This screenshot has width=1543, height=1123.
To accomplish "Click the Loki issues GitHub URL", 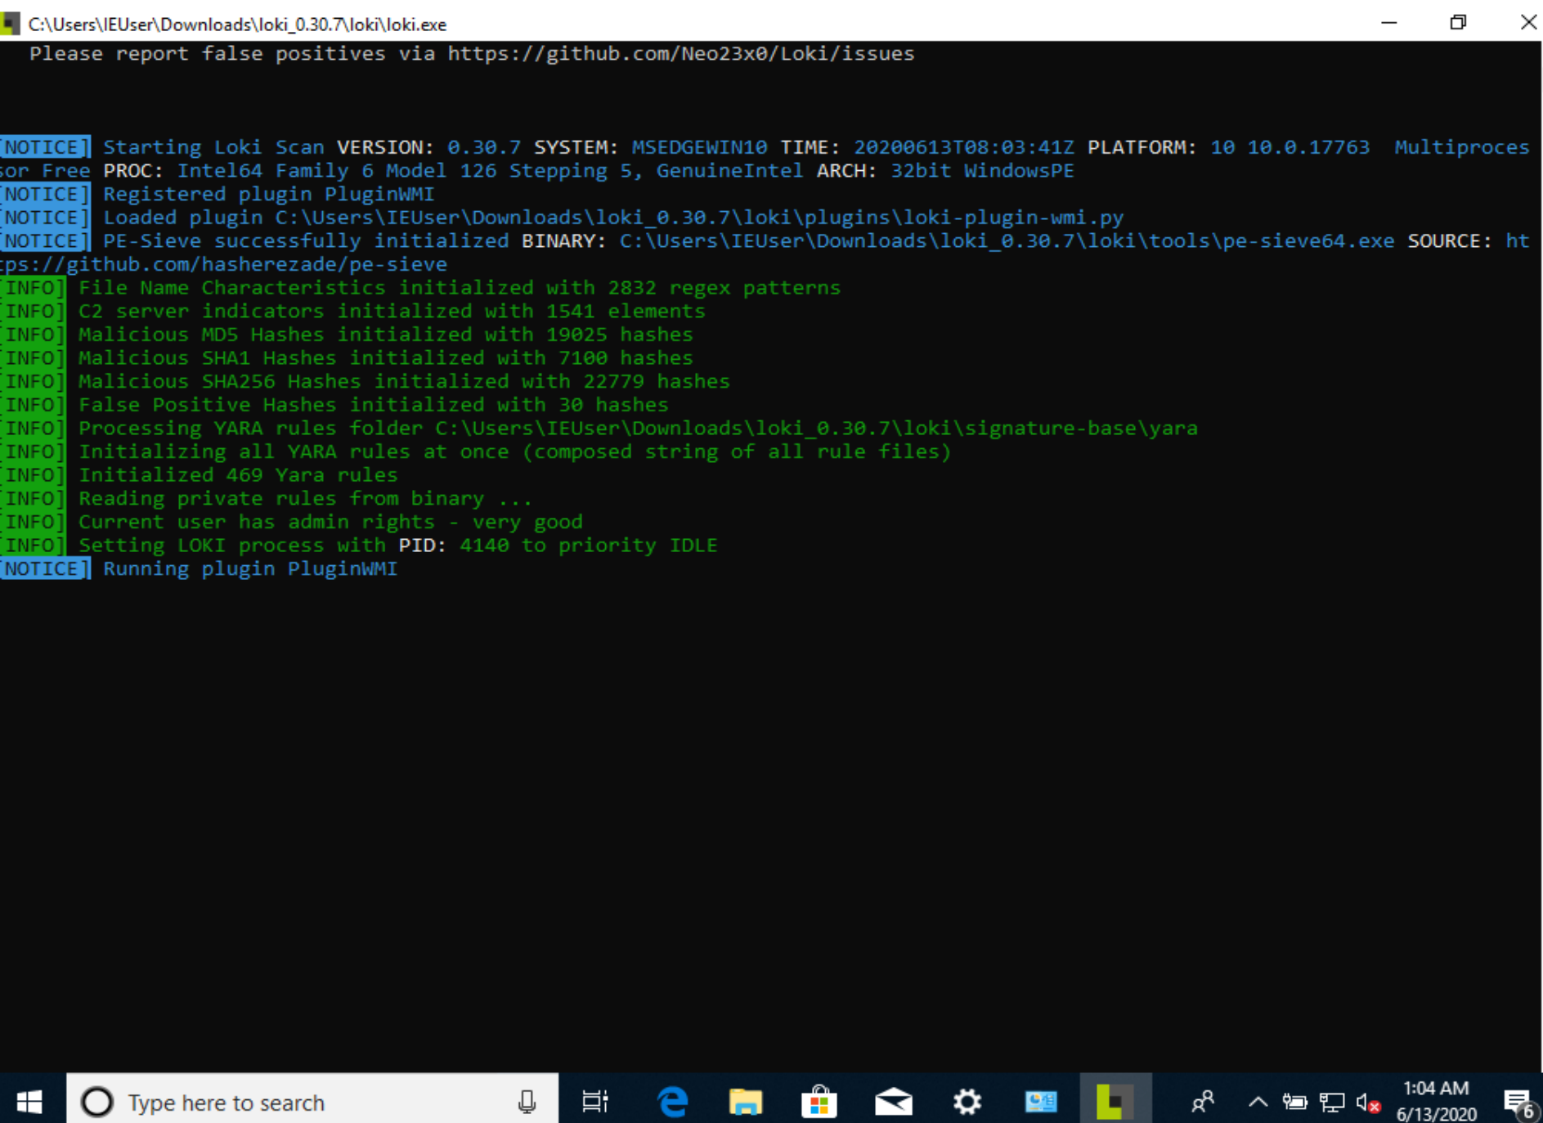I will 680,54.
